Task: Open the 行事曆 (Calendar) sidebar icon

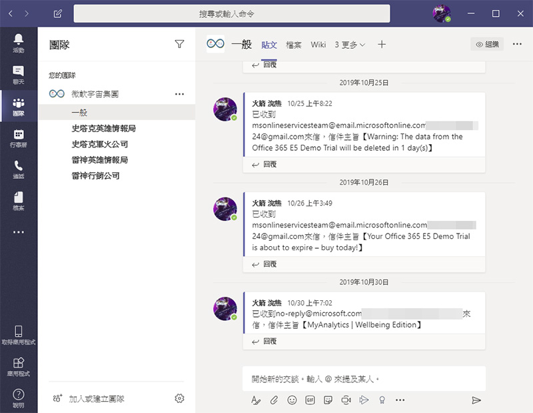Action: click(18, 138)
